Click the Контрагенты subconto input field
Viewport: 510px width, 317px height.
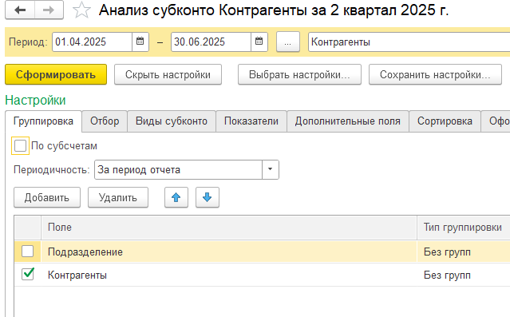[x=409, y=42]
